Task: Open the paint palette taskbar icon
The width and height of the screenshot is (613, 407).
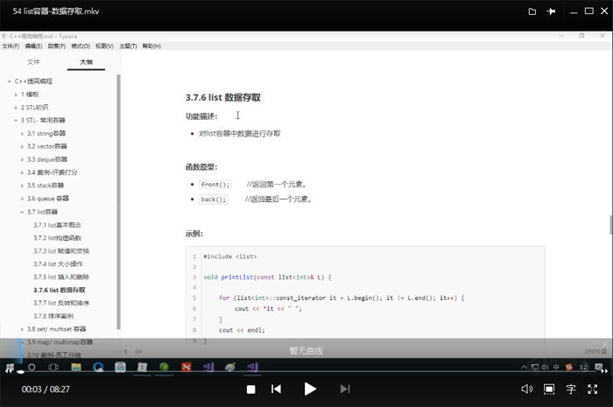Action: (230, 367)
